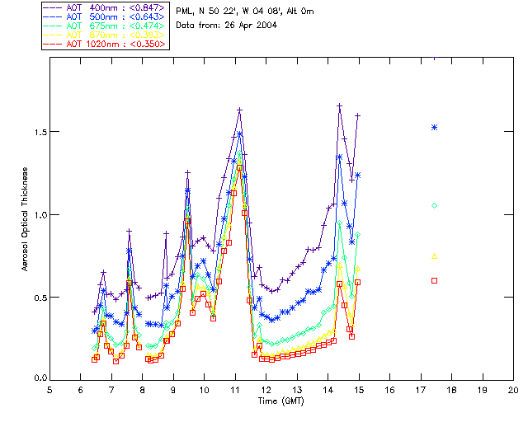Viewport: 528px width, 422px height.
Task: Click the 'AOT 1020nm : <0.350>' legend entry
Action: click(x=106, y=44)
